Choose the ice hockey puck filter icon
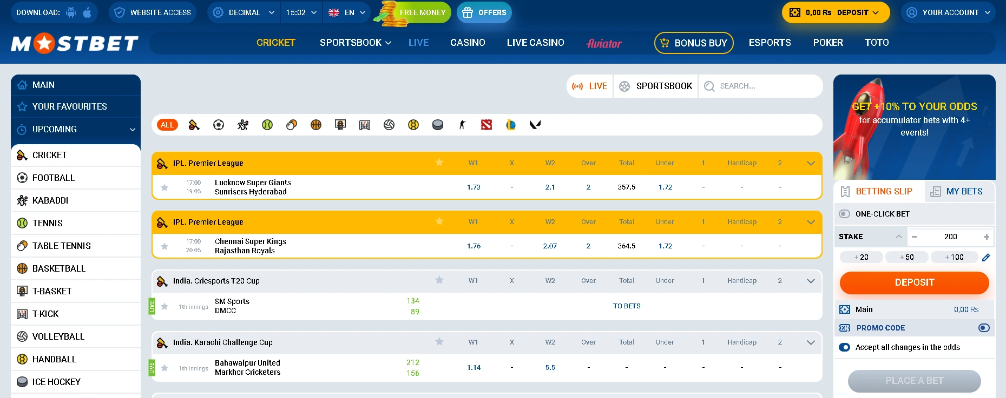1006x398 pixels. [438, 125]
